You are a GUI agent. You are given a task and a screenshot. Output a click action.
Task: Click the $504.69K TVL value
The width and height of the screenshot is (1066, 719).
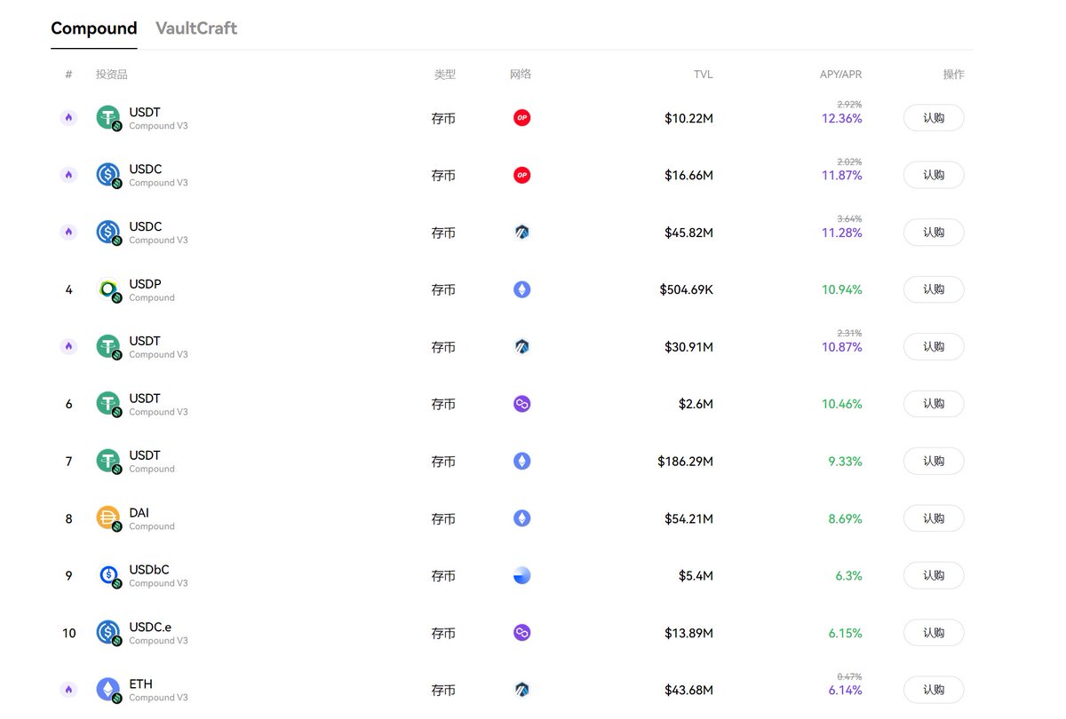(x=687, y=289)
